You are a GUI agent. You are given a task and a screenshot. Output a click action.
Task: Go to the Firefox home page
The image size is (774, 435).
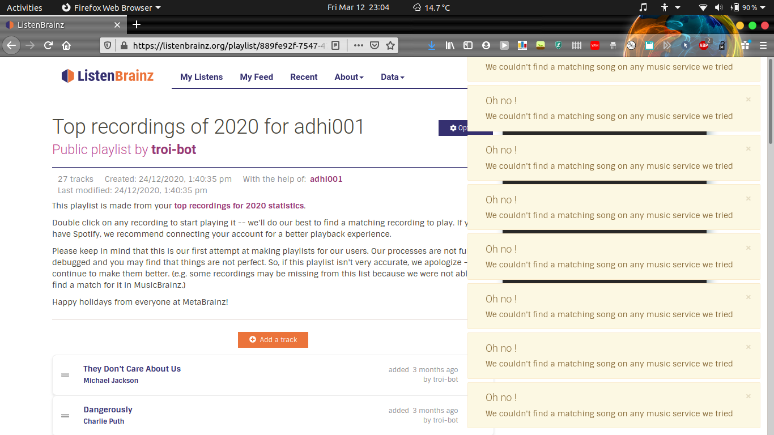(x=66, y=45)
